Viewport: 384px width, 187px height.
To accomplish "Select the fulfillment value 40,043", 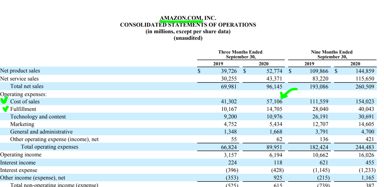I will pos(366,109).
